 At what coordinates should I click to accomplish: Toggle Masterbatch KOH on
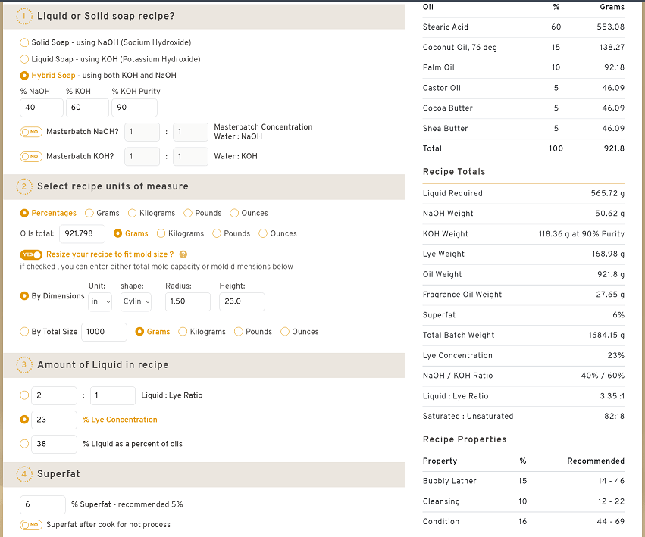click(30, 156)
